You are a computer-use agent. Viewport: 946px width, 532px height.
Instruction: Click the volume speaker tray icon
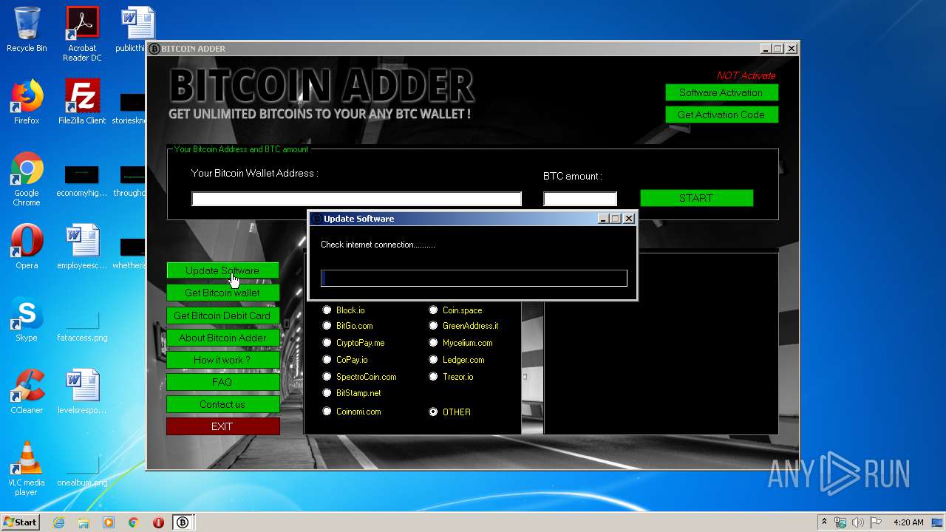[858, 522]
